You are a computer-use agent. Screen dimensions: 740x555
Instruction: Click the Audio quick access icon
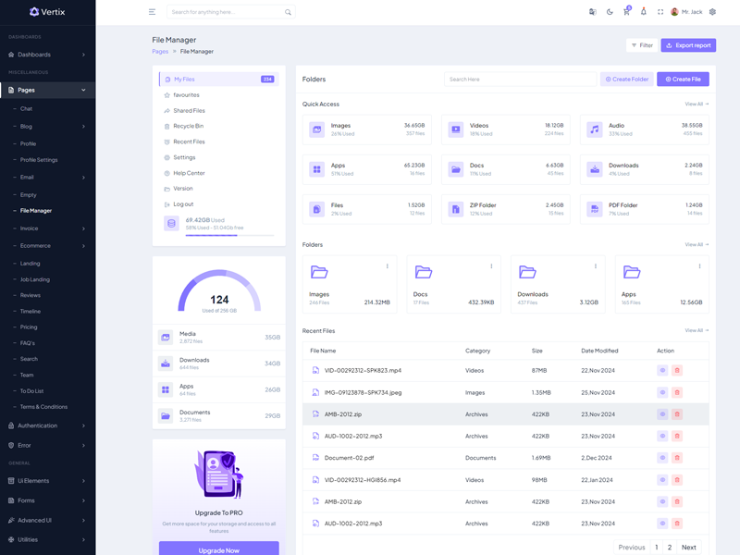coord(594,129)
